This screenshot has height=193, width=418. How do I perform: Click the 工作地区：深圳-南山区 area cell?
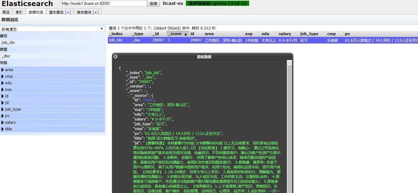223,40
